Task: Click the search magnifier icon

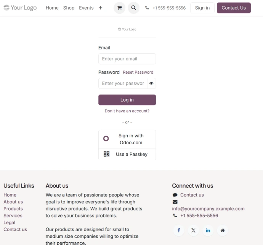Action: coord(133,8)
